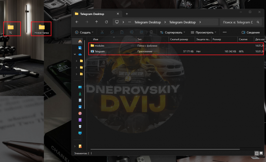266x162 pixels.
Task: Click the This PC icon in address bar
Action: [117, 22]
